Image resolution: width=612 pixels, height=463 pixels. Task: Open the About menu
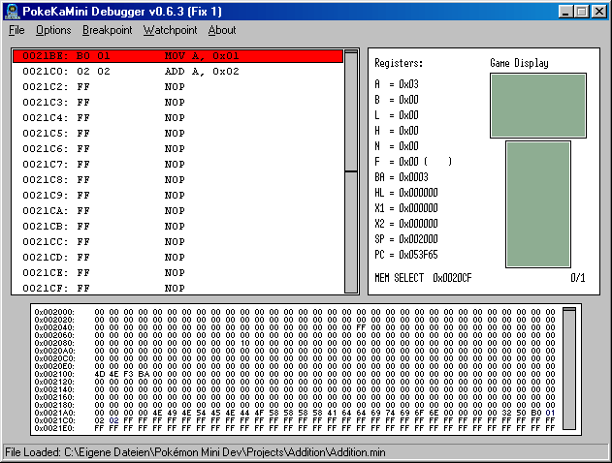tap(222, 30)
